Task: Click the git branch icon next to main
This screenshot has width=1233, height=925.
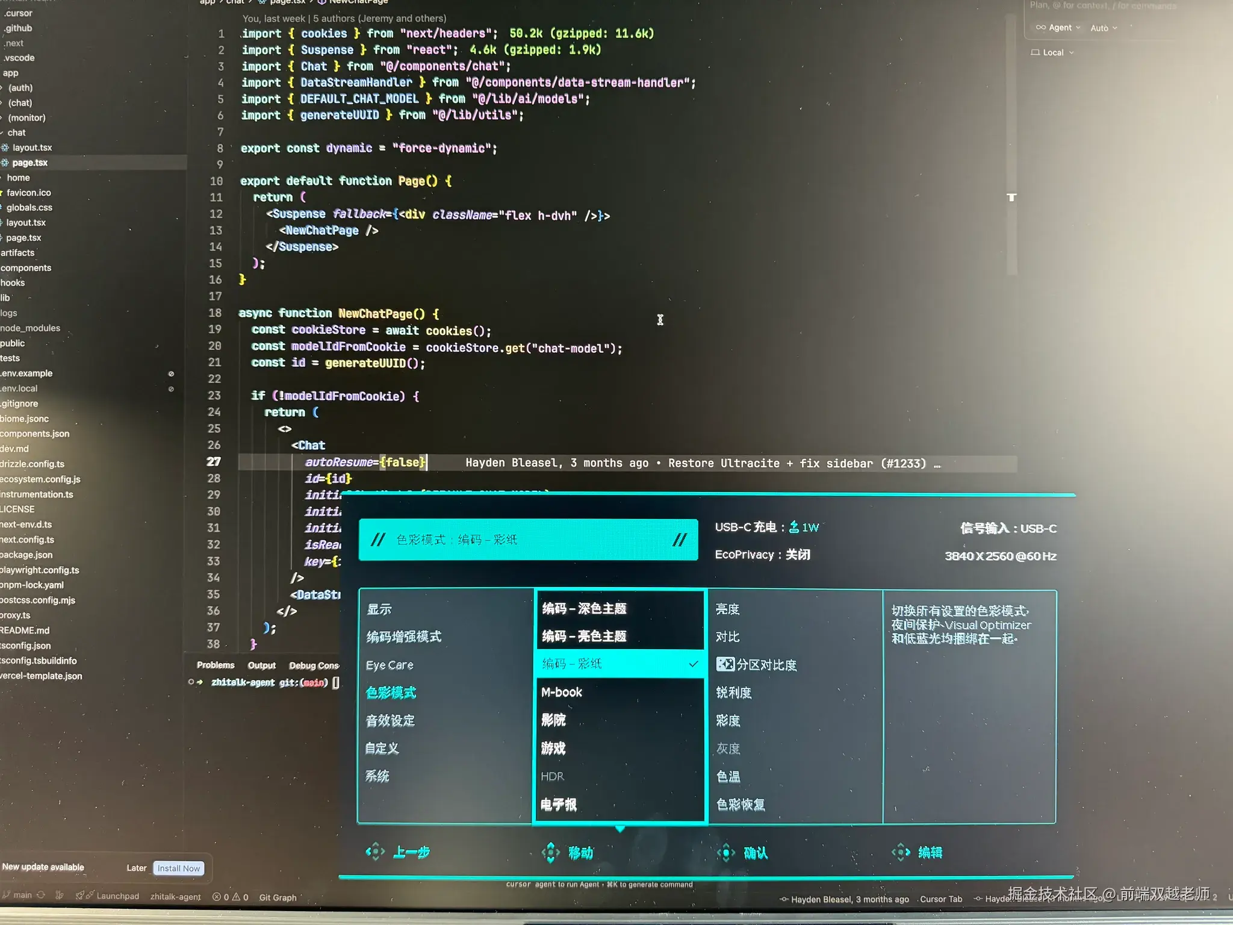Action: 6,895
